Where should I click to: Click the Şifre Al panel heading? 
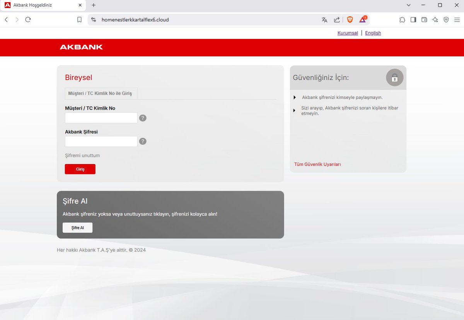tap(75, 201)
